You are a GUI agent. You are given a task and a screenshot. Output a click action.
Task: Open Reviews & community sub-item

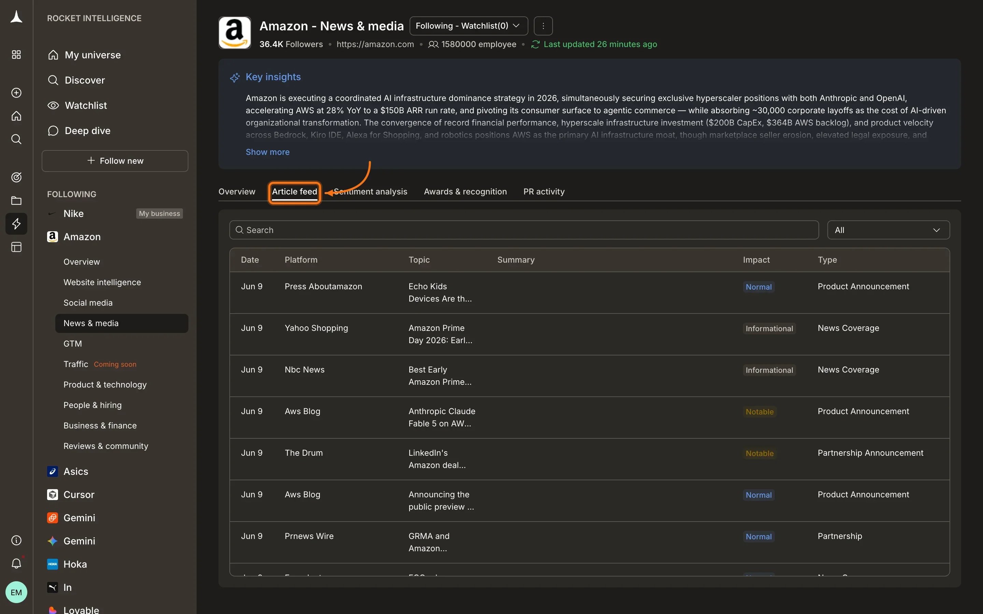point(105,446)
